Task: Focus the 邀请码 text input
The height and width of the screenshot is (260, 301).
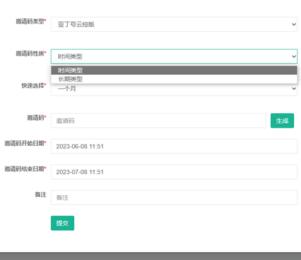Action: click(x=158, y=121)
